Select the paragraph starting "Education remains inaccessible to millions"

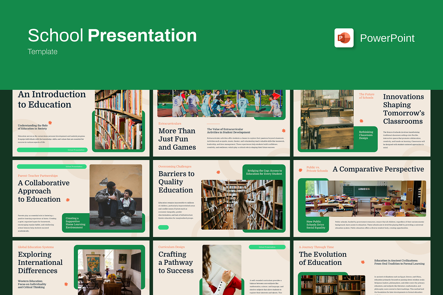coord(176,210)
